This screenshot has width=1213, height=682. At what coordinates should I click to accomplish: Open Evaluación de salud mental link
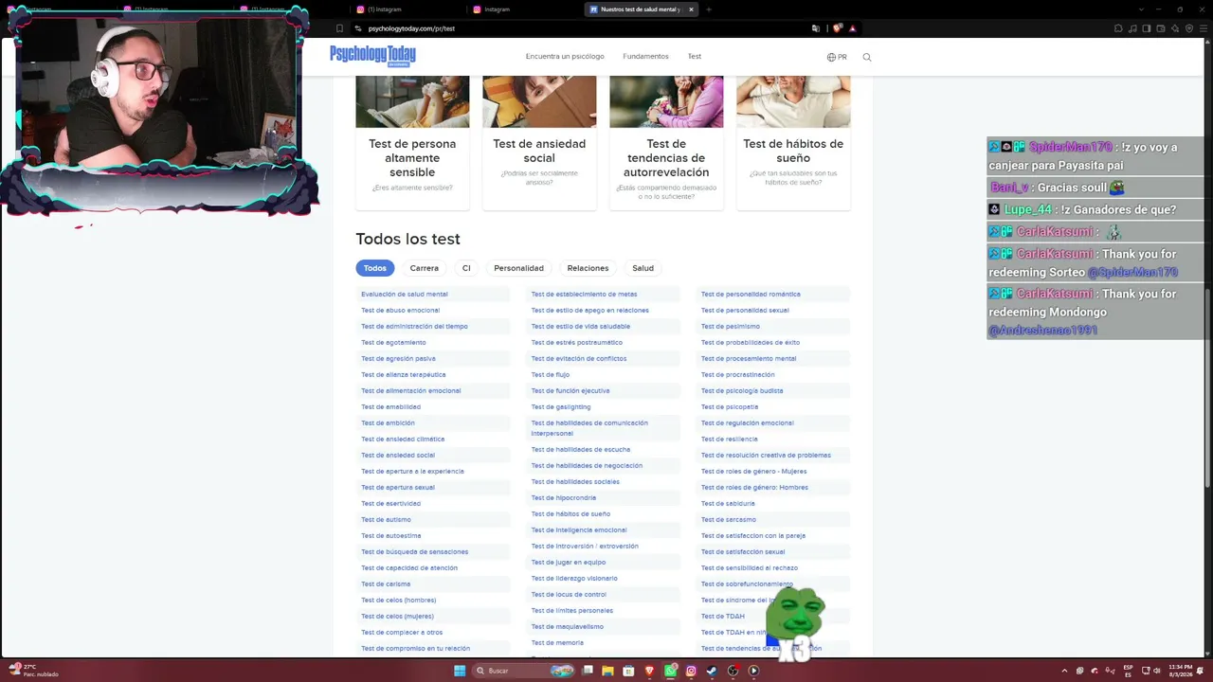click(405, 295)
